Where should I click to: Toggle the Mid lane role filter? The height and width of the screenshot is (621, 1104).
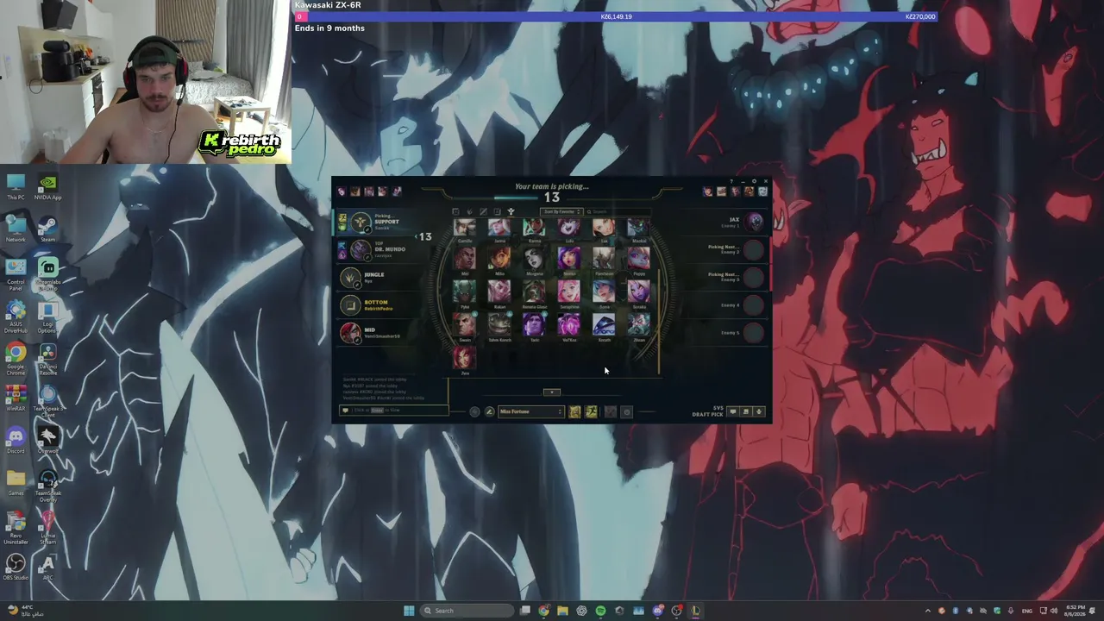click(x=483, y=211)
